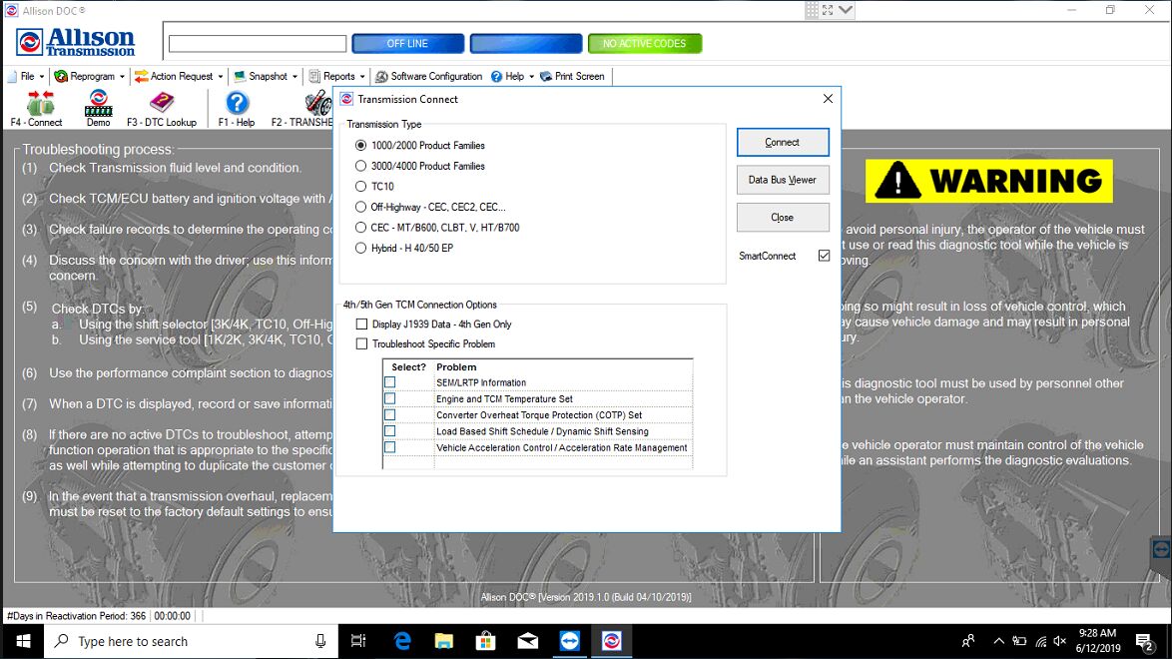This screenshot has width=1172, height=659.
Task: Click the Allison DOC taskbar icon
Action: pos(611,641)
